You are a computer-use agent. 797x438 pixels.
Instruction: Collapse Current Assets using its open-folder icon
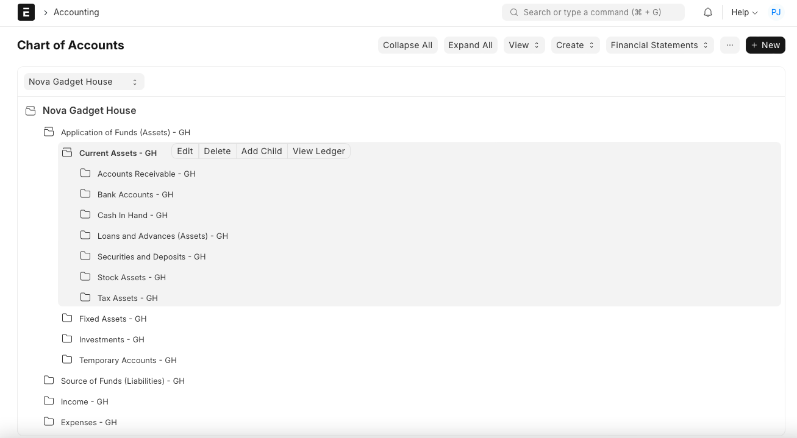[67, 153]
